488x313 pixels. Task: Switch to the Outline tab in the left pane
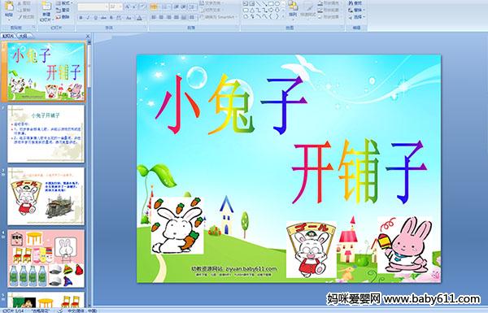(x=24, y=36)
